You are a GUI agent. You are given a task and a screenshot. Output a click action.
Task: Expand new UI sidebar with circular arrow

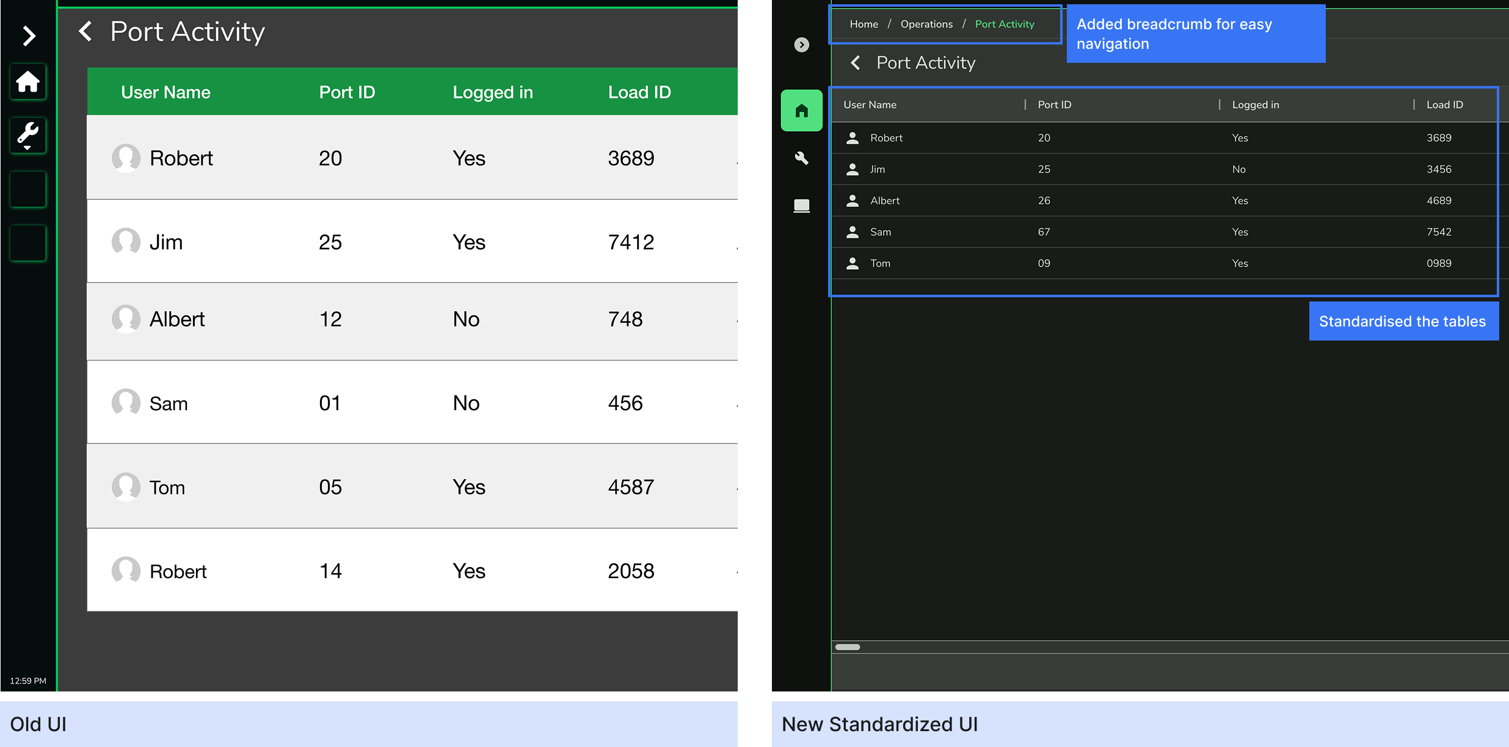point(801,45)
